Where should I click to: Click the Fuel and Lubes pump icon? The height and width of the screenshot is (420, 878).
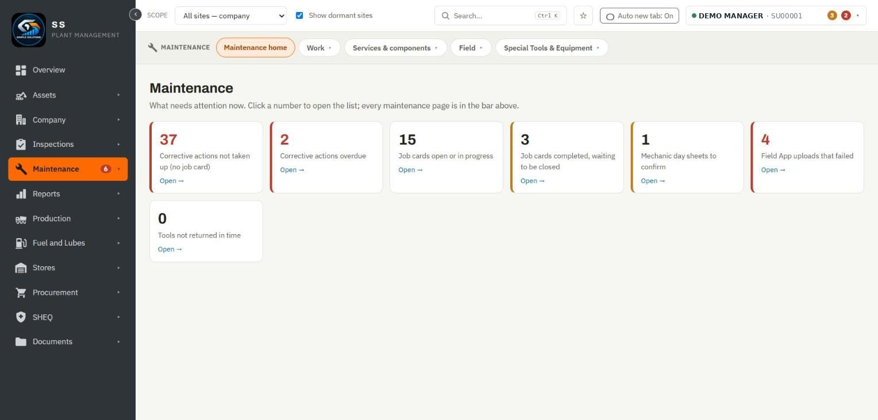[21, 243]
